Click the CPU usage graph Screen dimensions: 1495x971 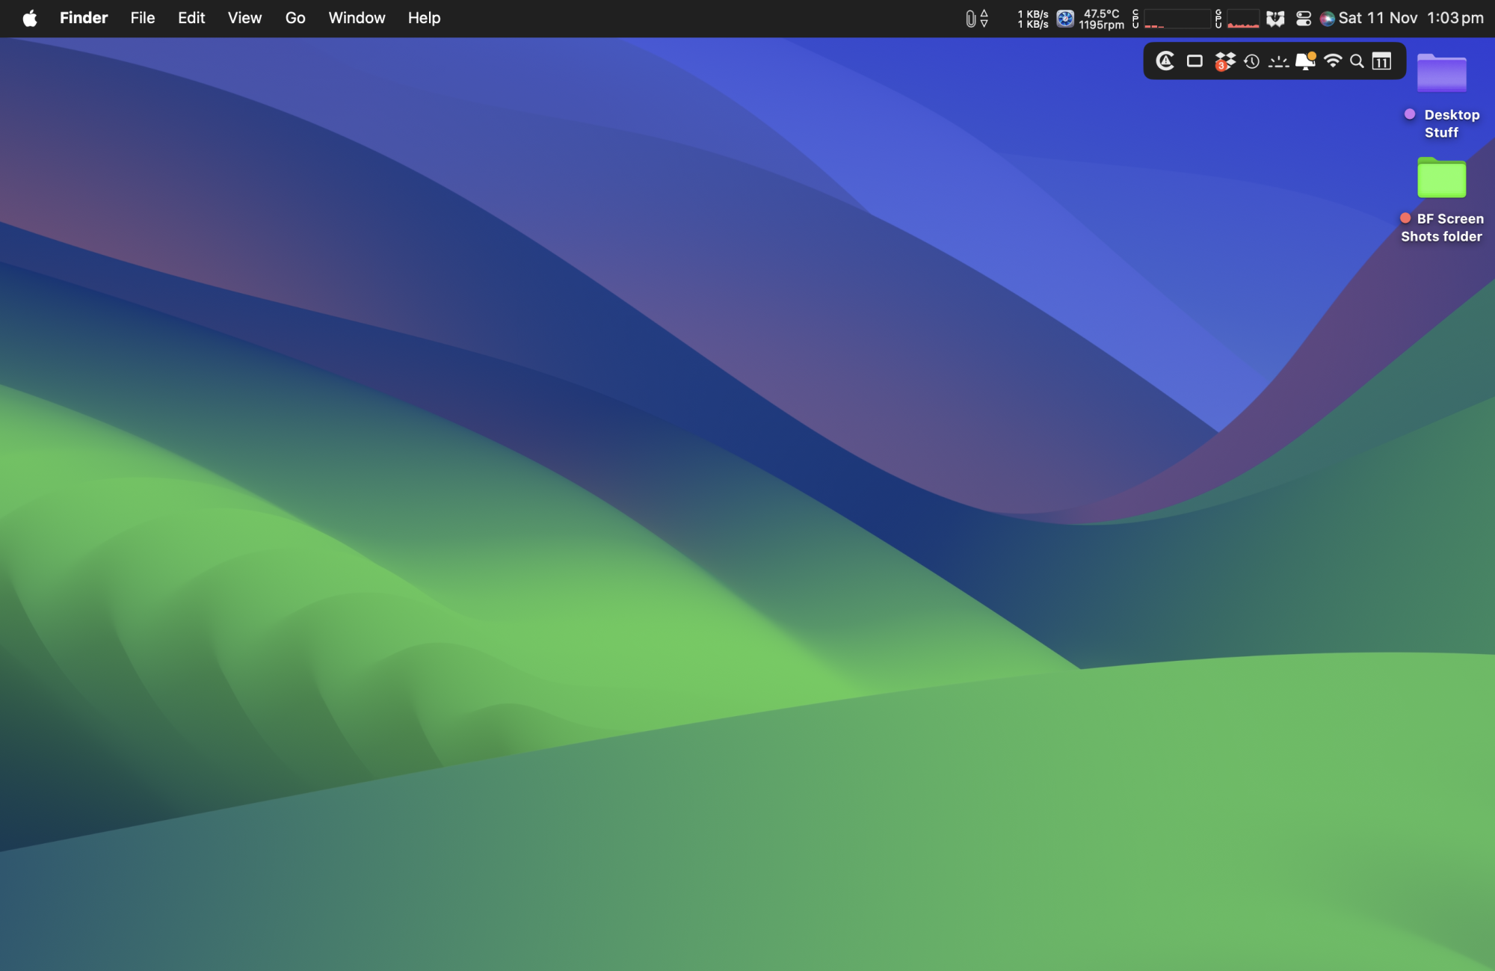[x=1176, y=19]
